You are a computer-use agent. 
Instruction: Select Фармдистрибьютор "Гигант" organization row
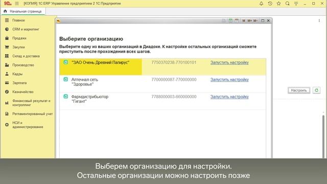162,101
